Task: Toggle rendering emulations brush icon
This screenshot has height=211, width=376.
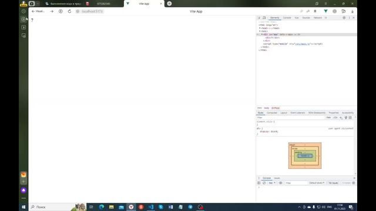Action: (346, 117)
